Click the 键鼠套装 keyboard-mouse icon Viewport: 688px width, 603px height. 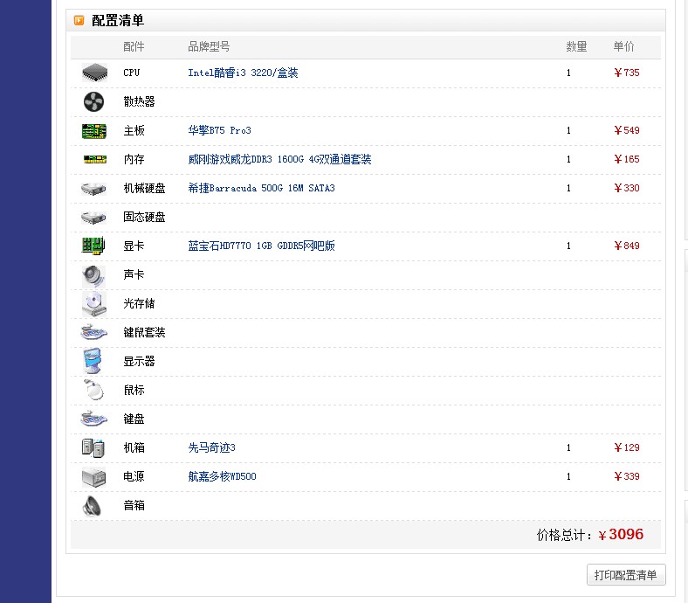[93, 332]
